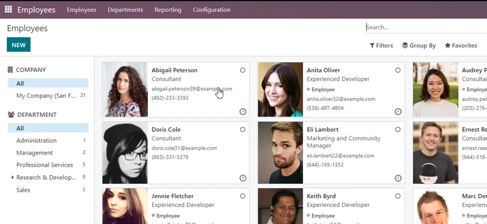Click presence status circle on Anita Oliver card
Screen dimensions: 487x224
click(398, 70)
